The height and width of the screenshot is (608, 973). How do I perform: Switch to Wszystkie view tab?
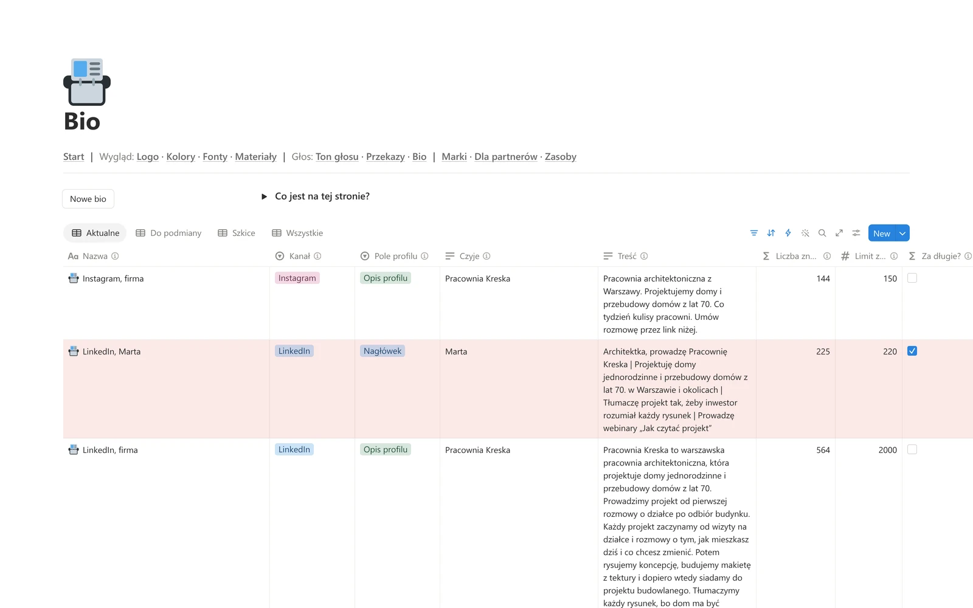point(297,233)
